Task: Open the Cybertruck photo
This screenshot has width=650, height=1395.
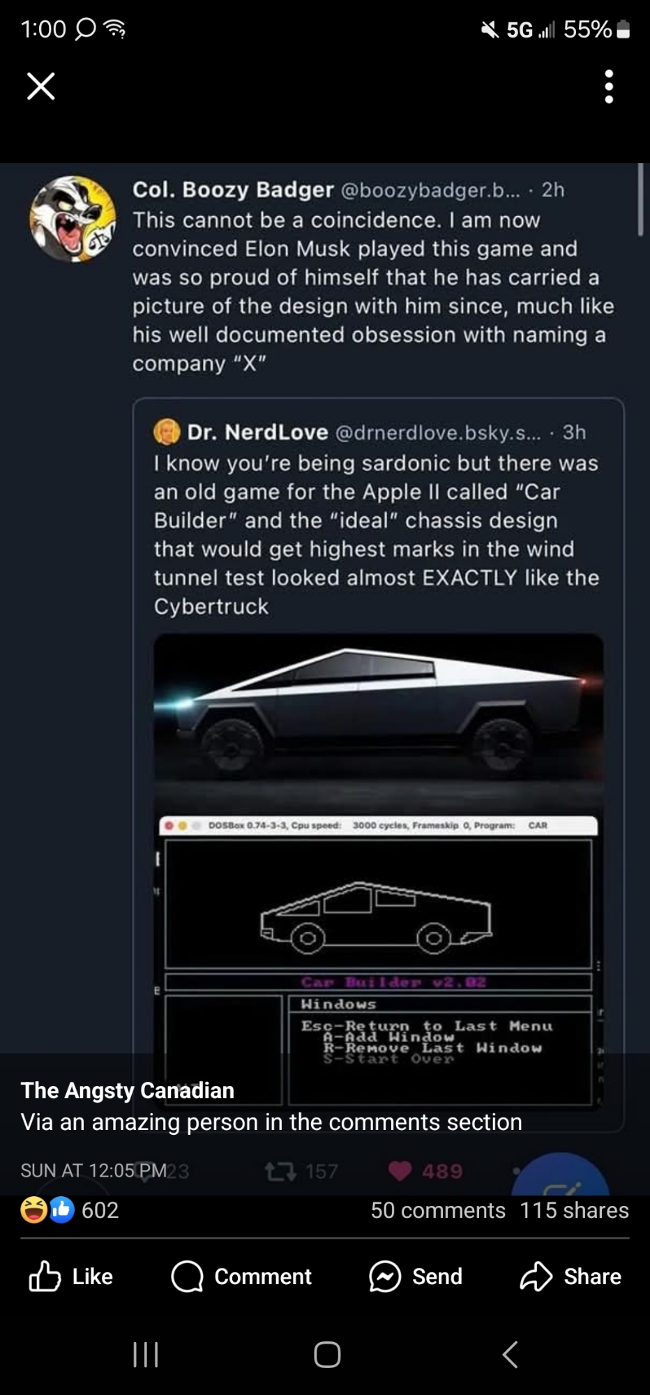Action: click(378, 718)
